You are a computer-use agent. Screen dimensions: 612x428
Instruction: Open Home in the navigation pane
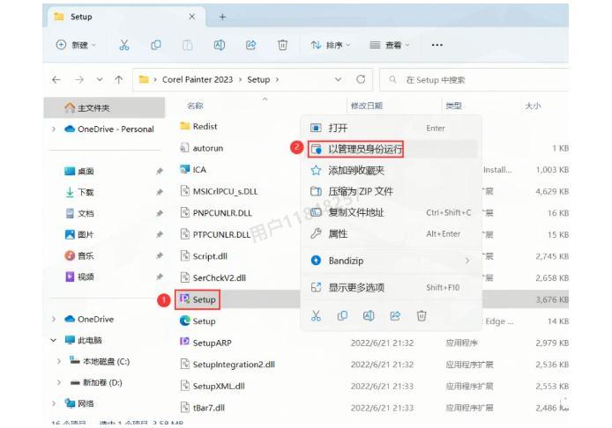[104, 107]
